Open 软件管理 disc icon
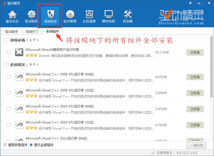This screenshot has width=214, height=156. (70, 16)
